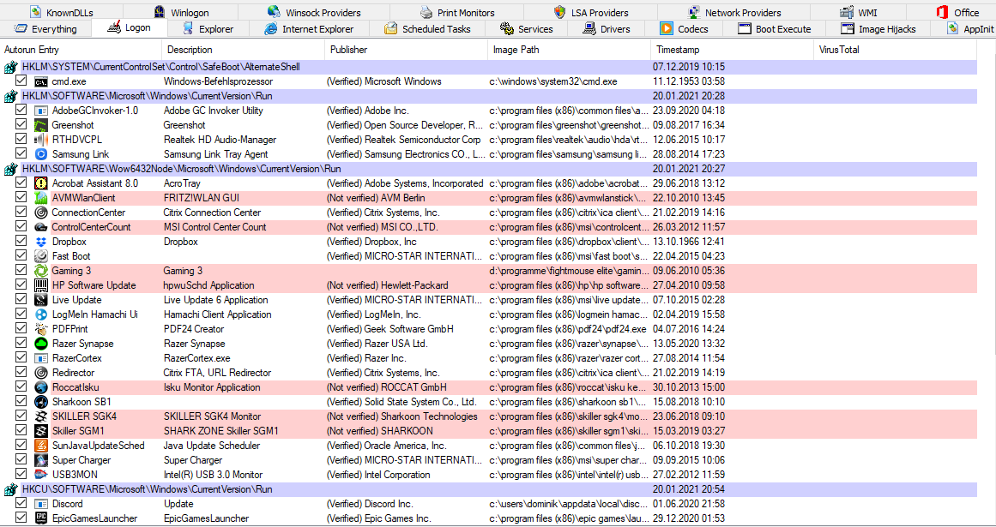This screenshot has height=527, width=996.
Task: Click the Super Charger entry icon
Action: coord(40,460)
